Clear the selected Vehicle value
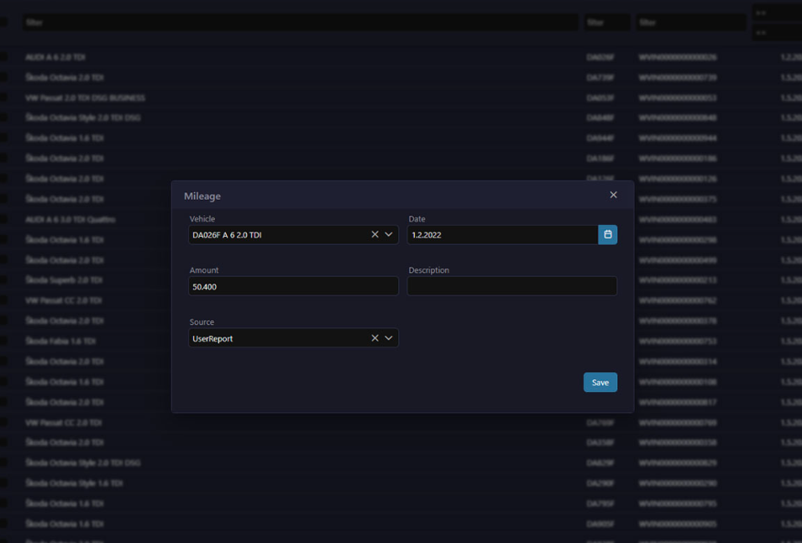Screen dimensions: 802x543 [x=375, y=234]
